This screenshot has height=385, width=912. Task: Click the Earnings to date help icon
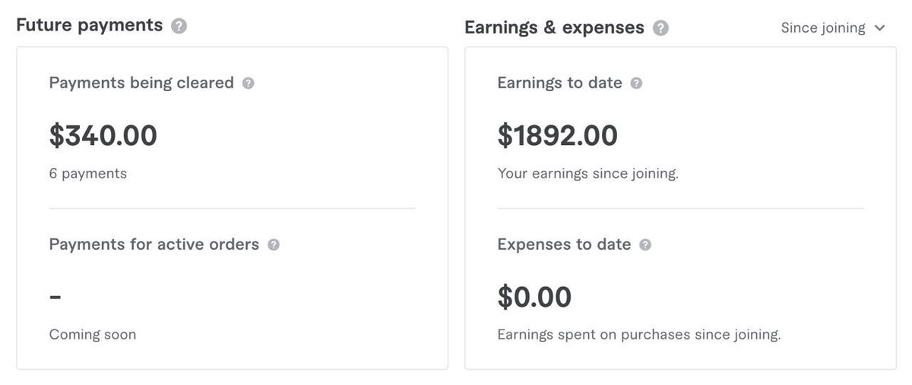click(636, 84)
